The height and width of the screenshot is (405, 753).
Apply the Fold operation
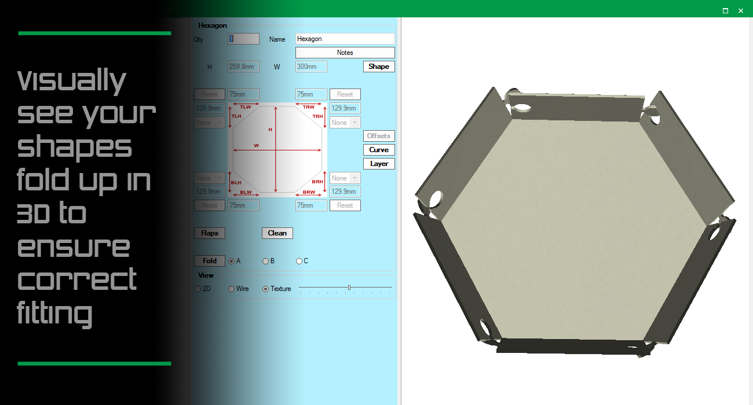tap(209, 260)
